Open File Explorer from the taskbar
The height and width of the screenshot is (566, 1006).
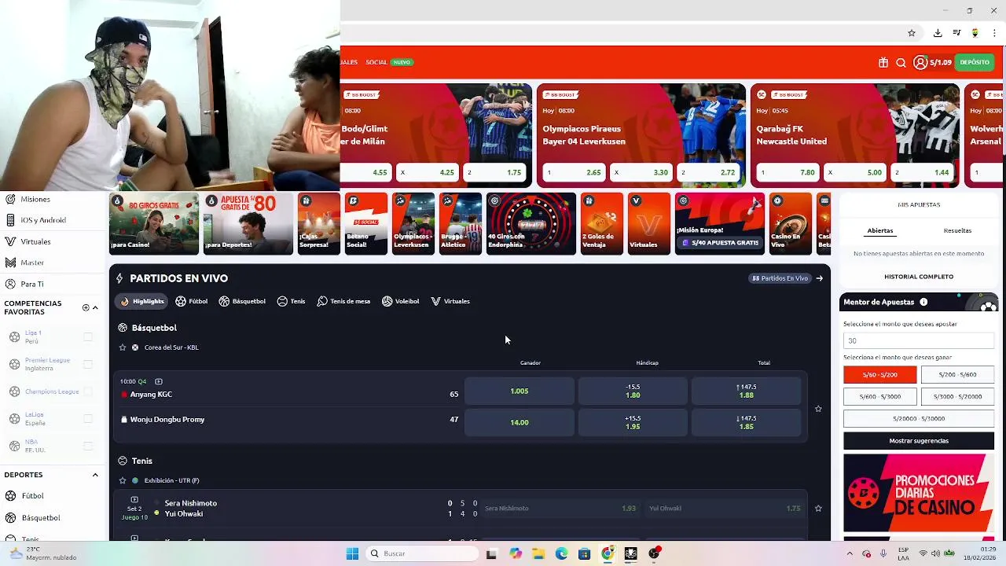[538, 553]
